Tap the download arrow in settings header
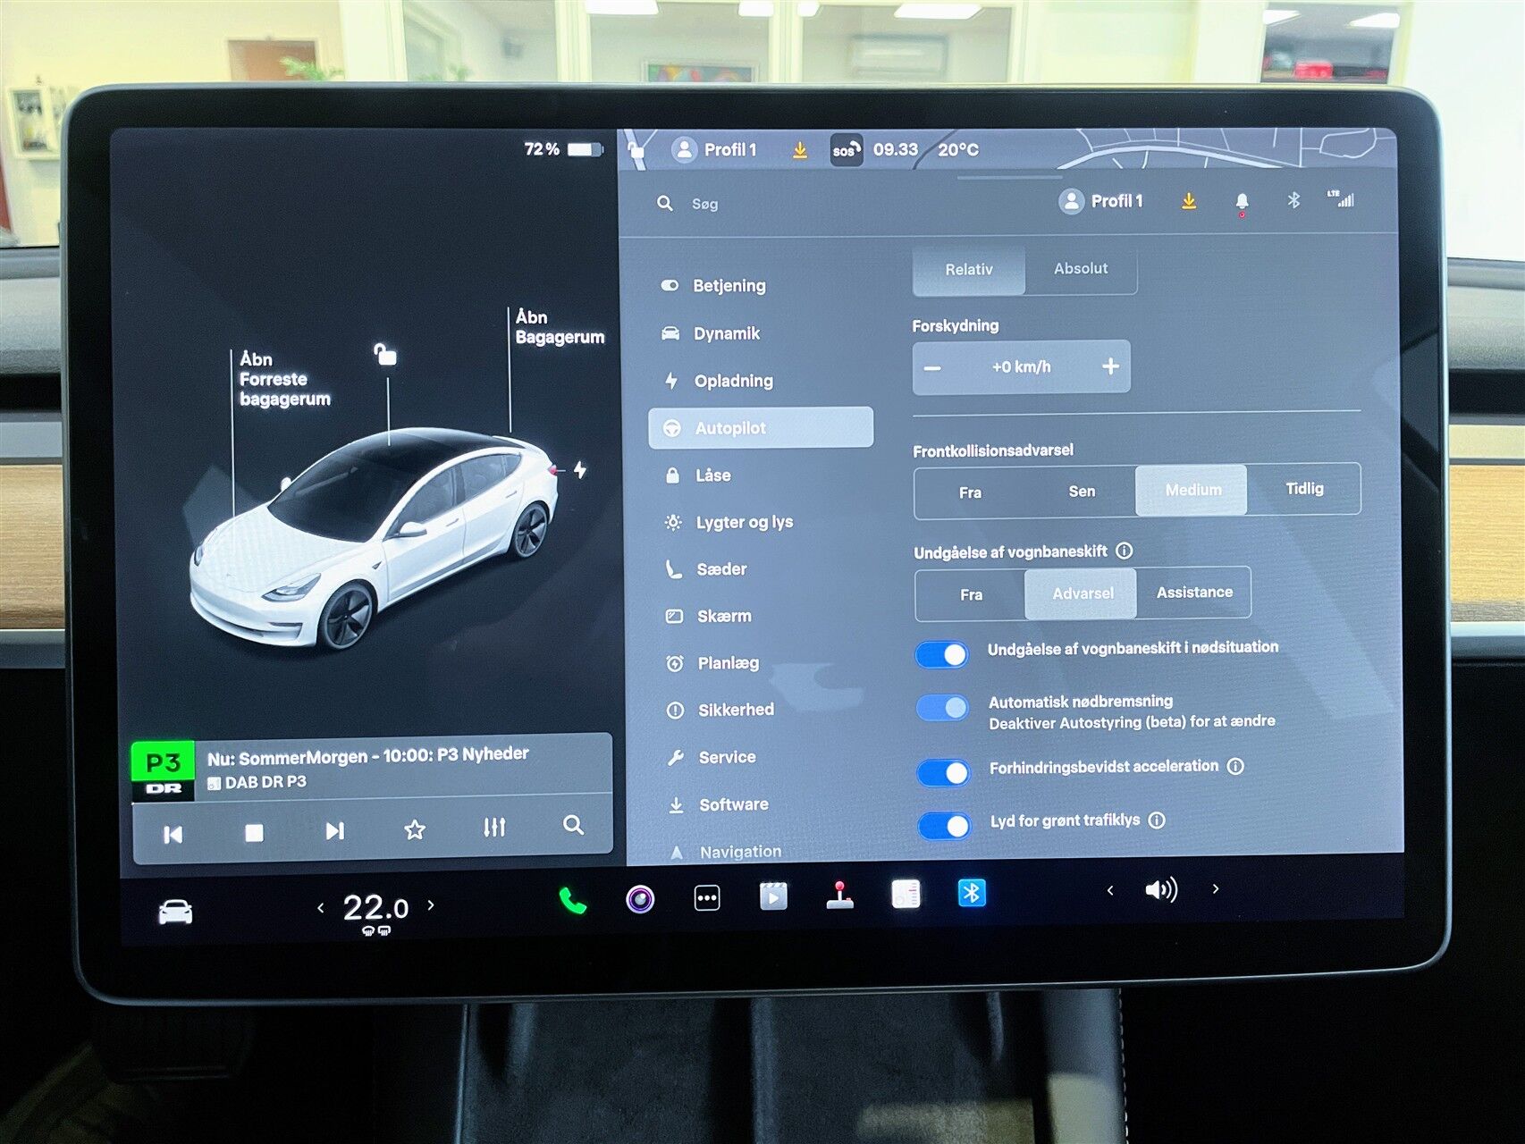 (x=1189, y=201)
